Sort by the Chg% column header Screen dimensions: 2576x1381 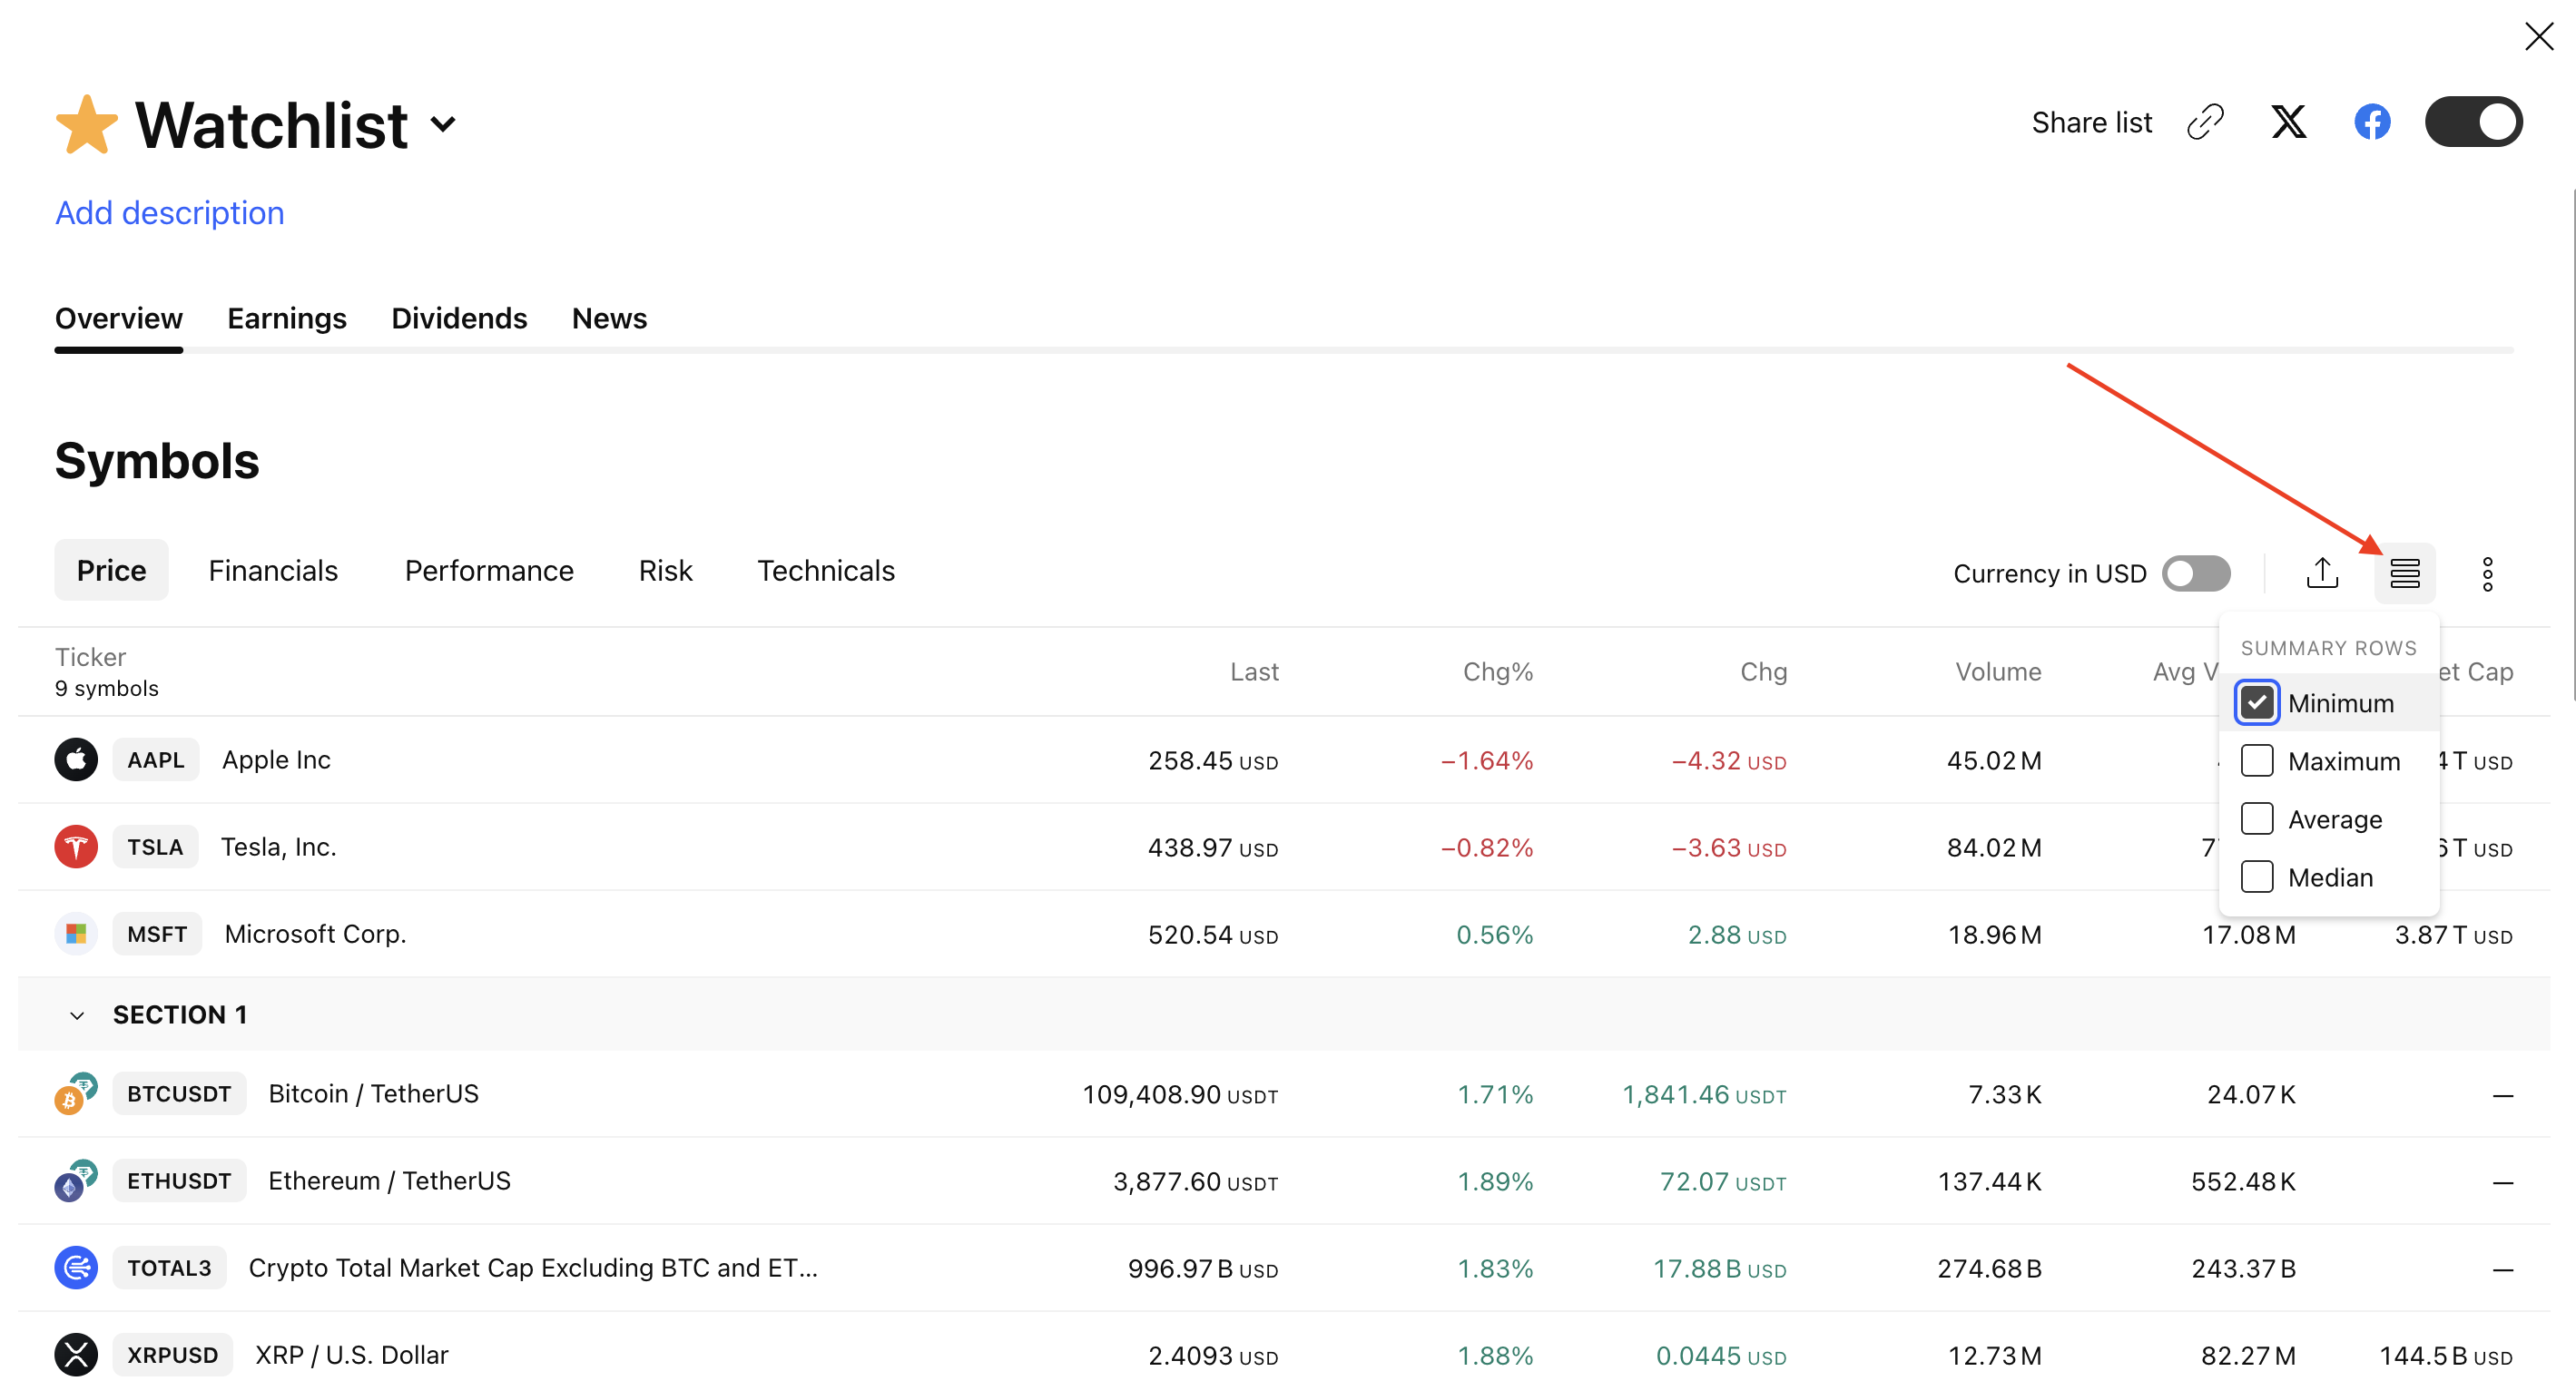point(1497,671)
